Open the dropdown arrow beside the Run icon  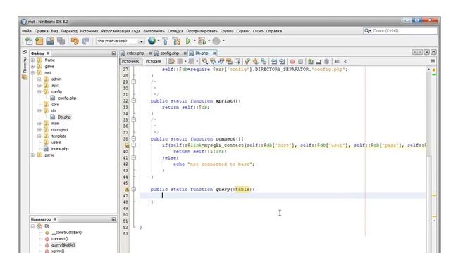[194, 41]
